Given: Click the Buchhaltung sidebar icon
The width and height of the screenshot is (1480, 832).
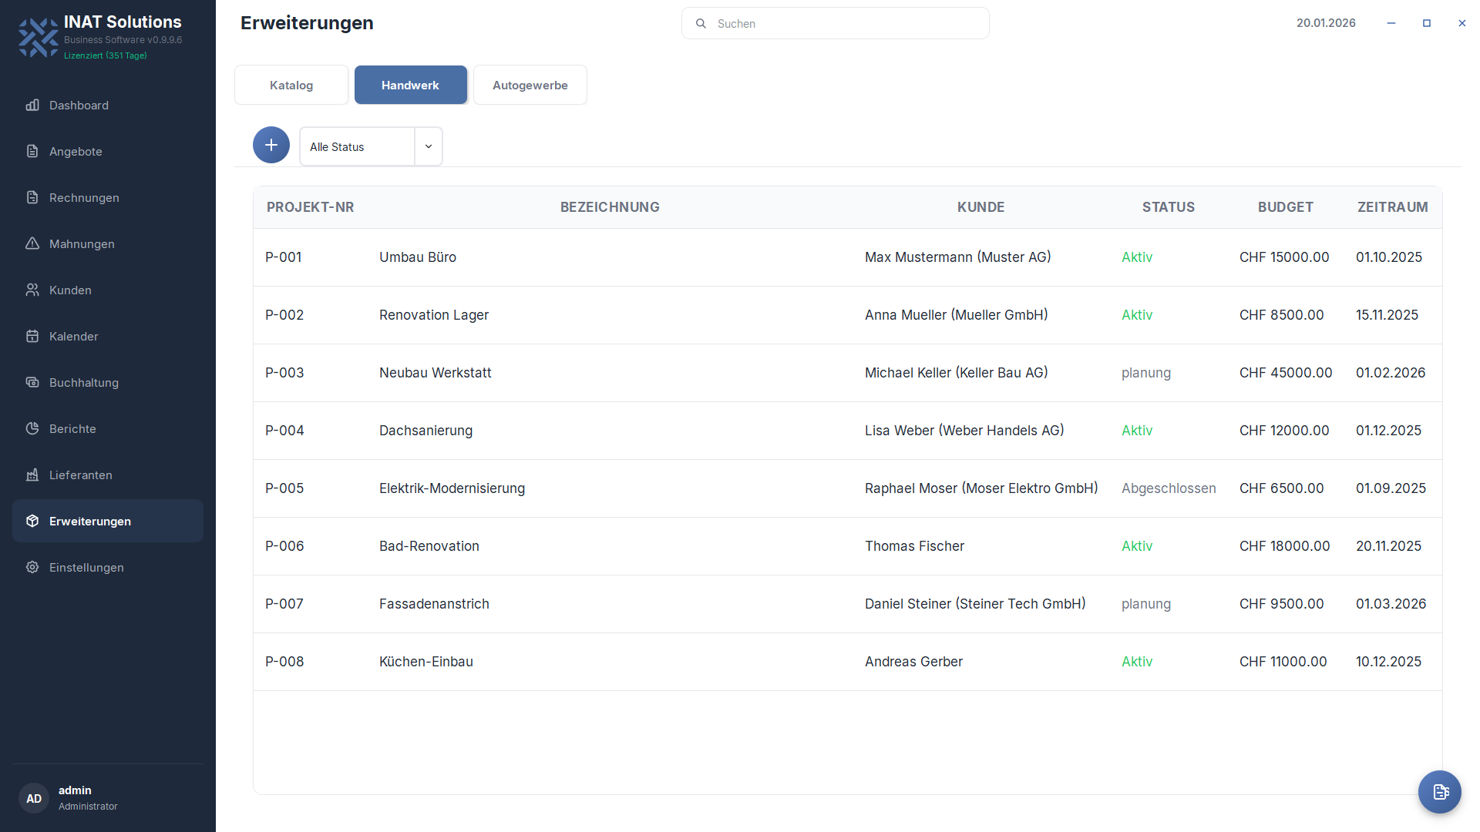Looking at the screenshot, I should 32,383.
